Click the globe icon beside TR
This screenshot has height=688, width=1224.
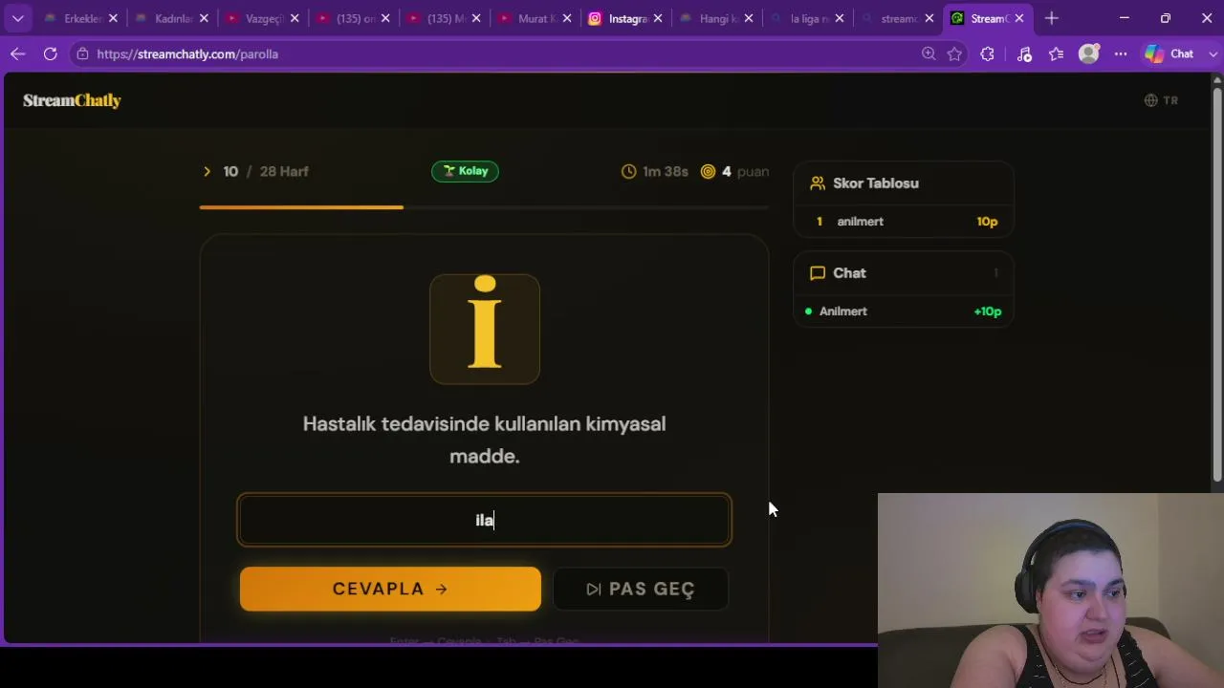(x=1151, y=100)
